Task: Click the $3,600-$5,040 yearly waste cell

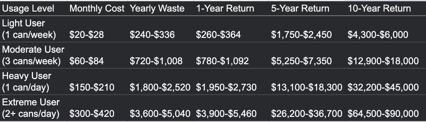Action: [160, 114]
